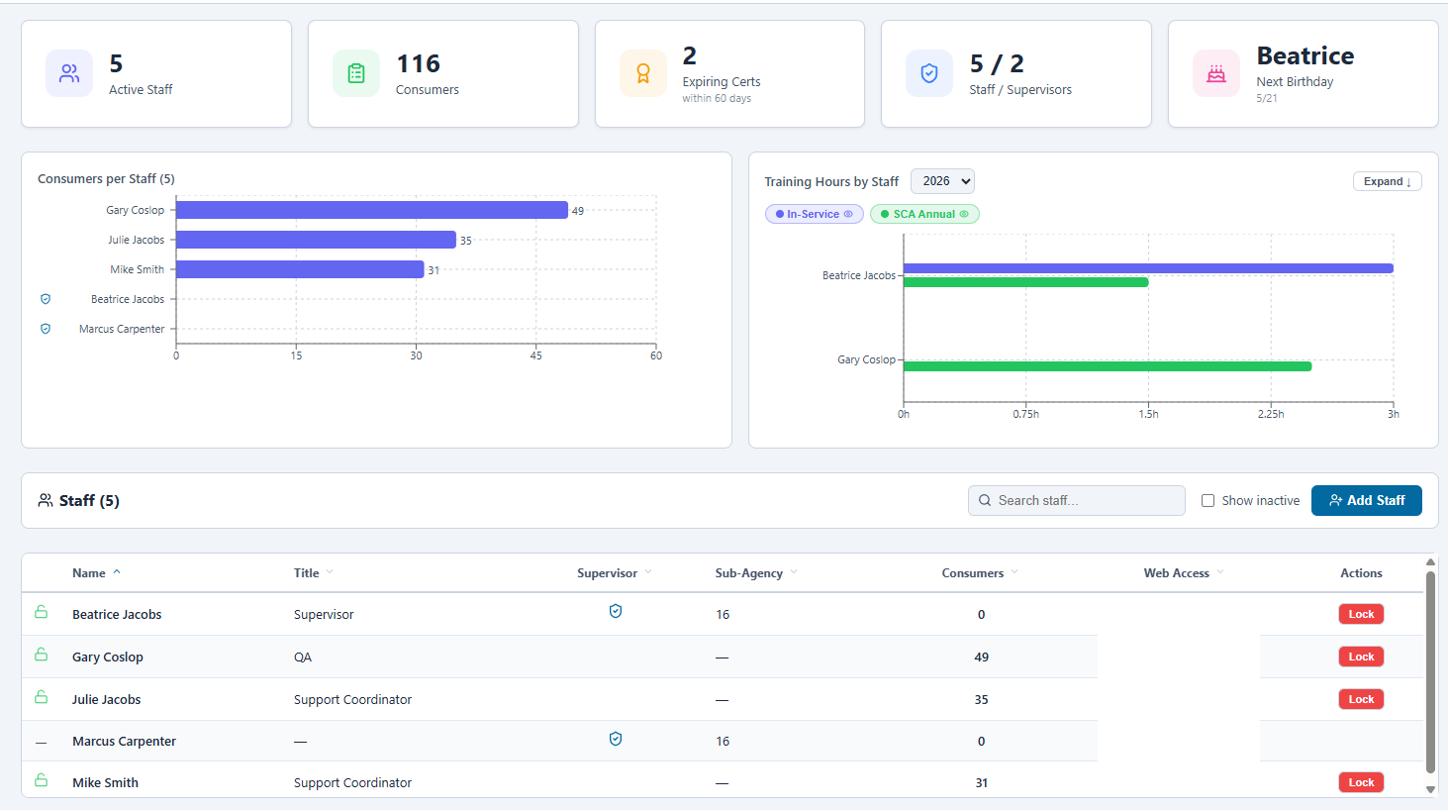
Task: Sort the table by Name column
Action: coord(89,573)
